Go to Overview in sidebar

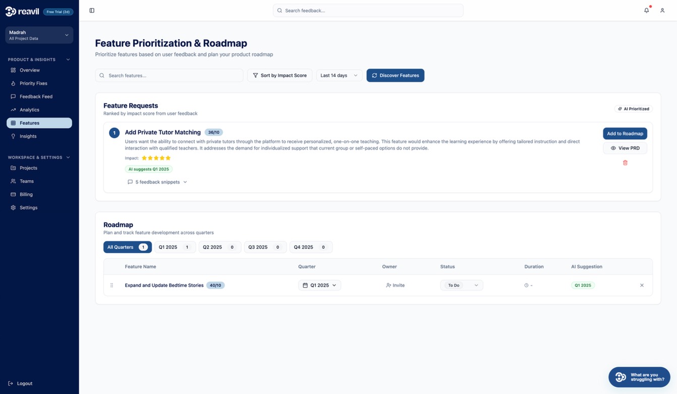39,70
